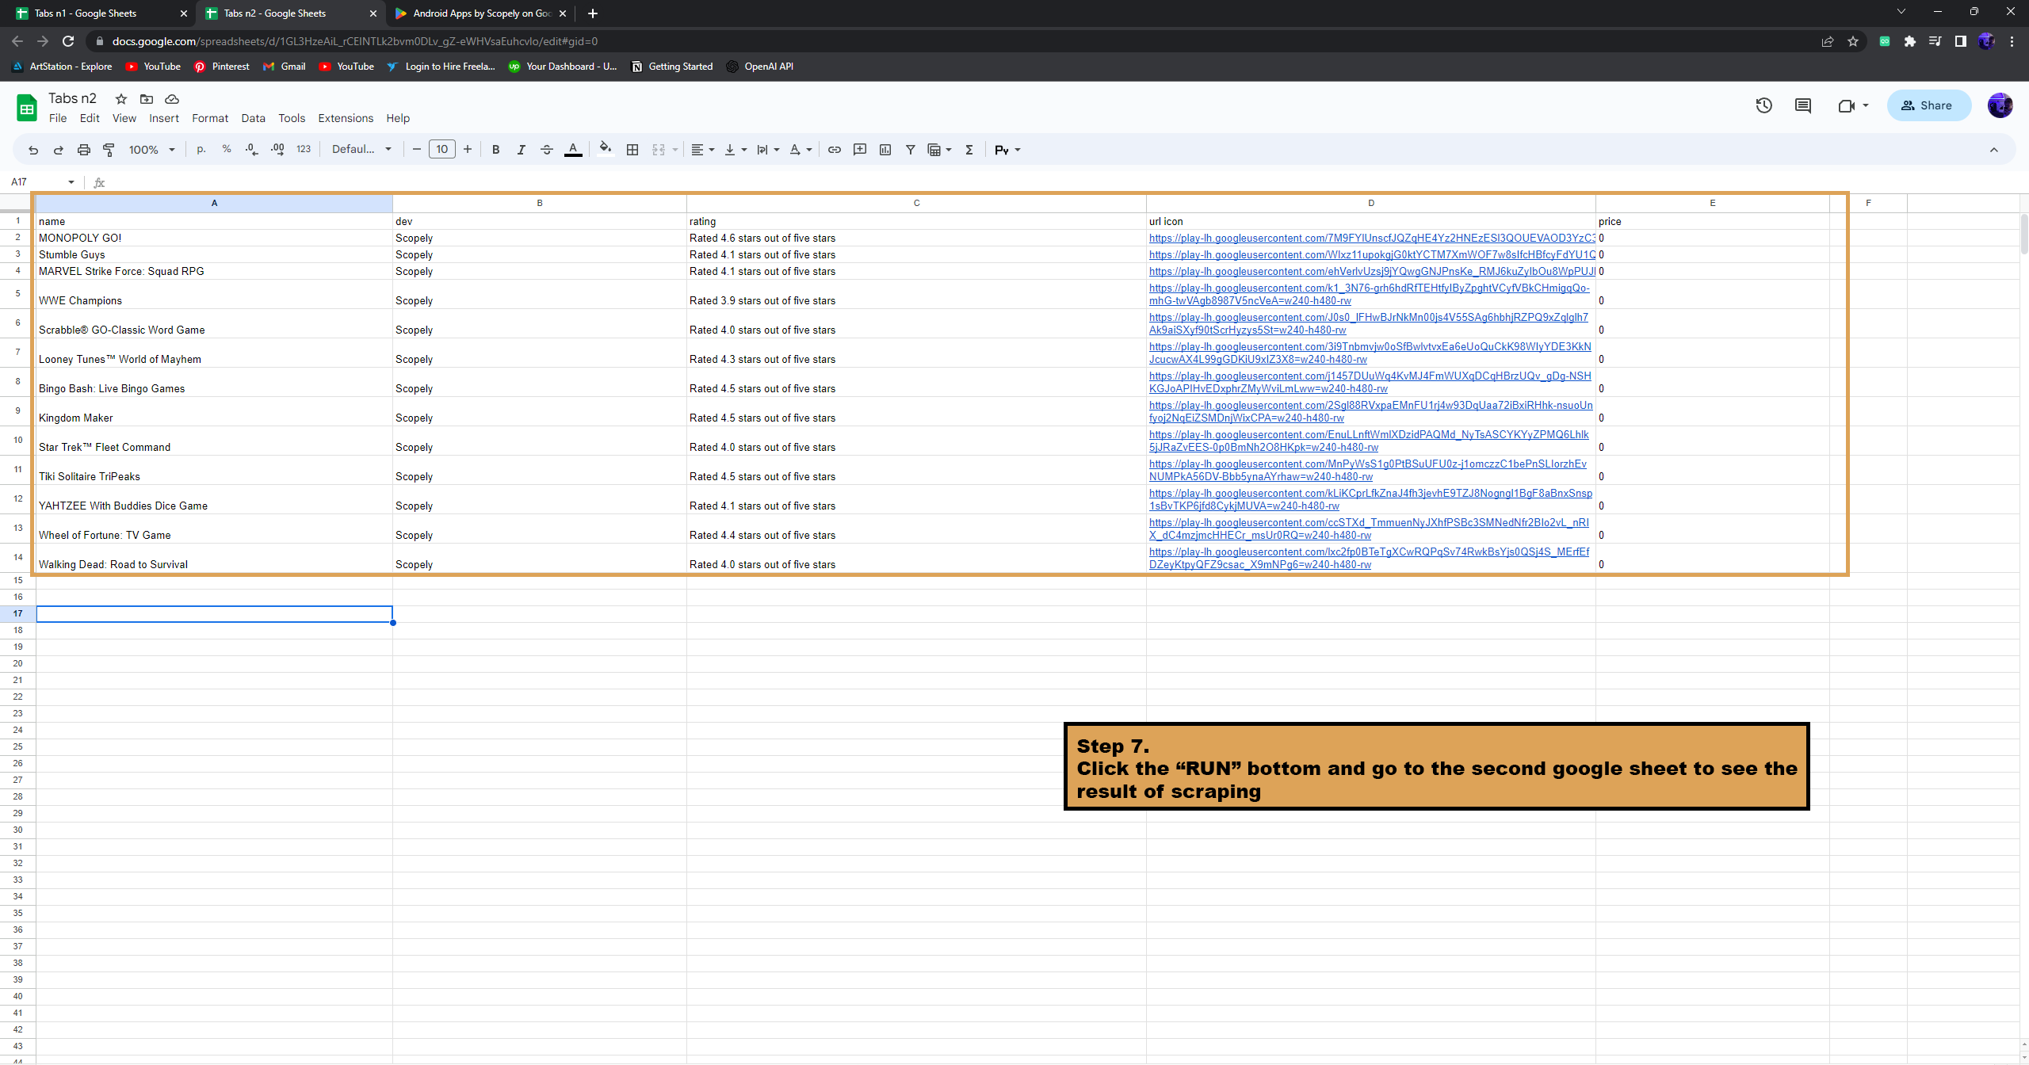Viewport: 2029px width, 1065px height.
Task: Collapse the toolbar with the chevron
Action: pyautogui.click(x=1994, y=150)
